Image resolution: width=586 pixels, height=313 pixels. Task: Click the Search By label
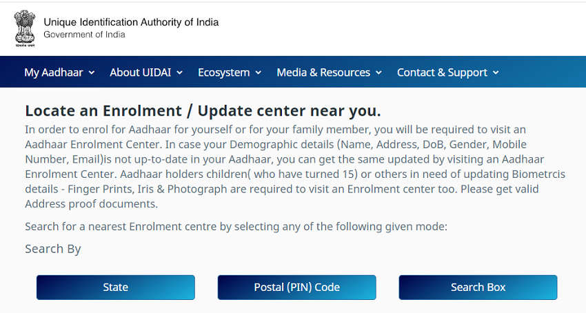(x=53, y=249)
